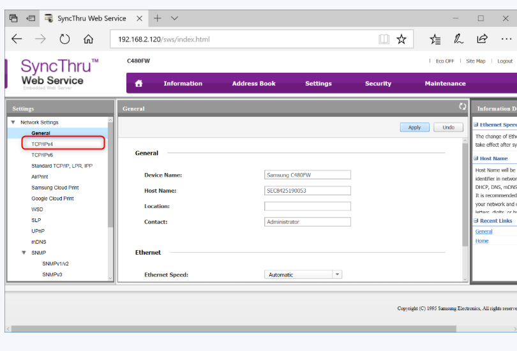The width and height of the screenshot is (517, 351).
Task: Click set tabs aside icon
Action: [x=31, y=19]
